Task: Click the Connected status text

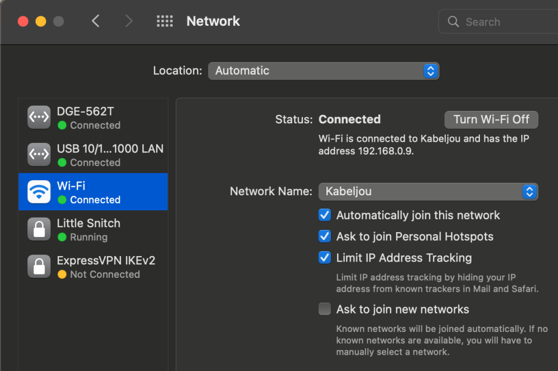Action: point(349,119)
